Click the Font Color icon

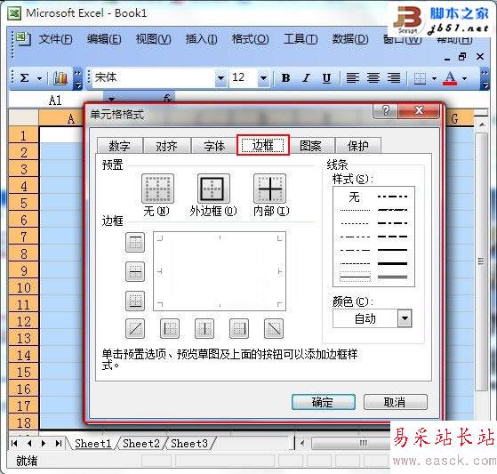coord(451,78)
